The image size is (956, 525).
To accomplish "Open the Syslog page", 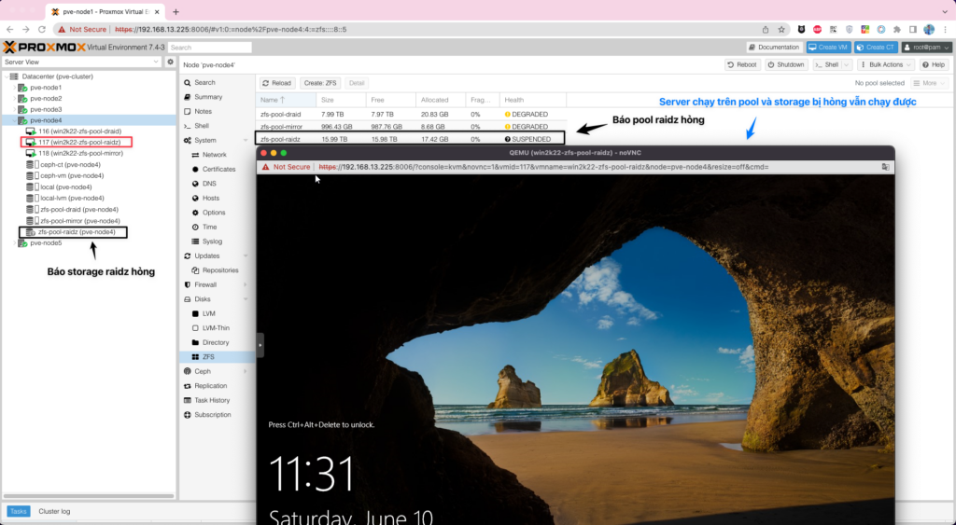I will point(212,242).
